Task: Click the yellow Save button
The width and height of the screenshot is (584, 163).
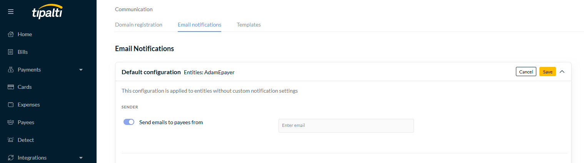Action: (547, 72)
